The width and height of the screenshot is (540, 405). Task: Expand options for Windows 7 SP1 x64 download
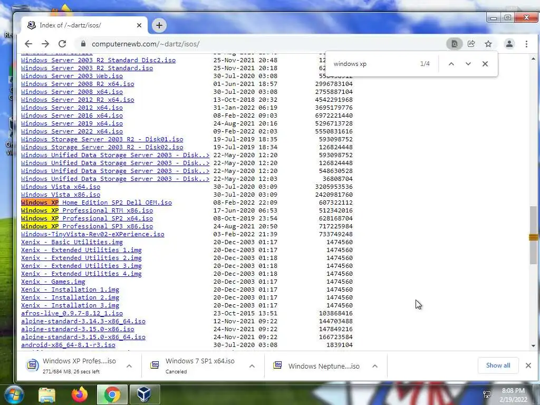(252, 366)
